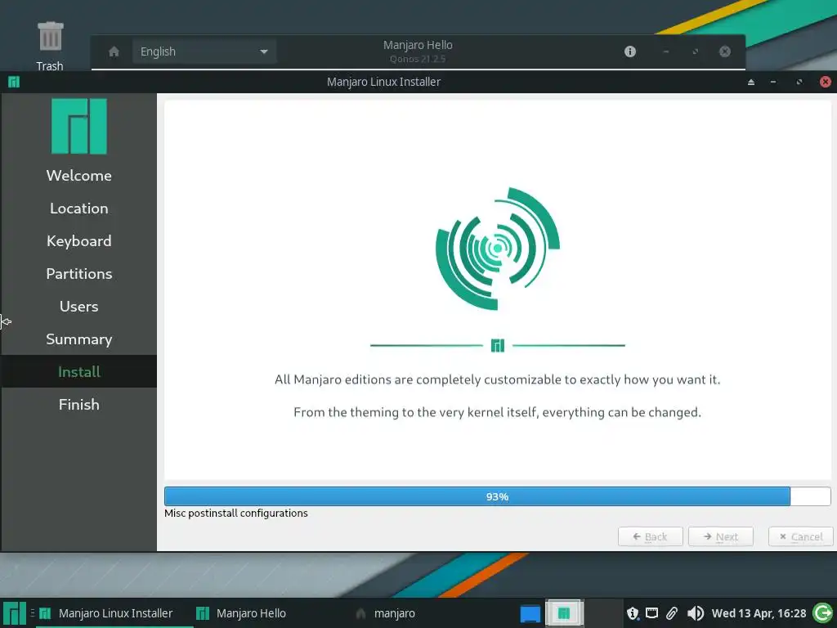Image resolution: width=837 pixels, height=628 pixels.
Task: Open the display tray icon
Action: click(651, 613)
